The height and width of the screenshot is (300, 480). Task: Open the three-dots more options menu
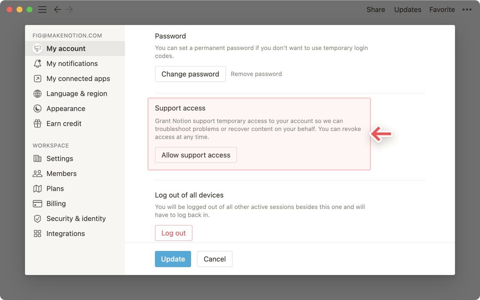[x=467, y=10]
